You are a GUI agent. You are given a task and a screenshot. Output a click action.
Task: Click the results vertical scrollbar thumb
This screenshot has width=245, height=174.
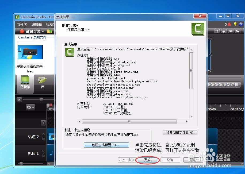tap(191, 71)
